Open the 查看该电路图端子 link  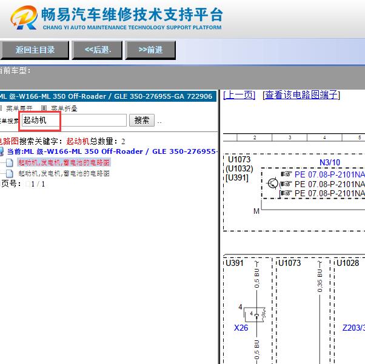click(x=301, y=95)
